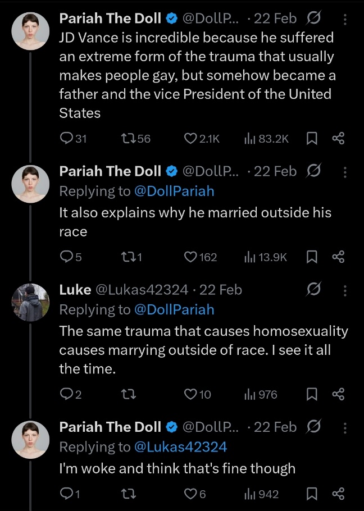Share the first tweet in thread
Image resolution: width=364 pixels, height=511 pixels.
tap(338, 138)
